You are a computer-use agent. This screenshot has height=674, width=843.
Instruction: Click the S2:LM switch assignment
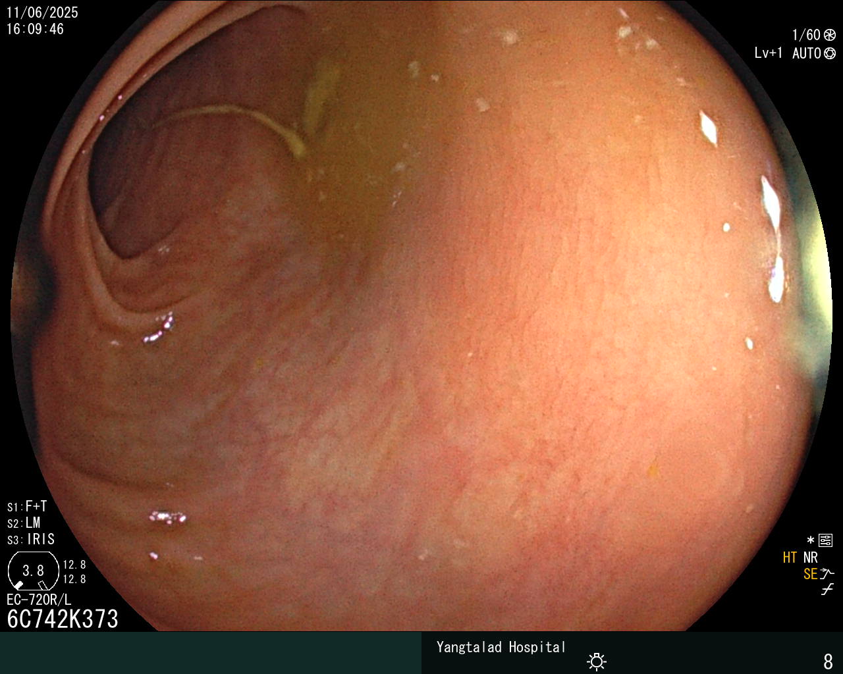tap(24, 523)
